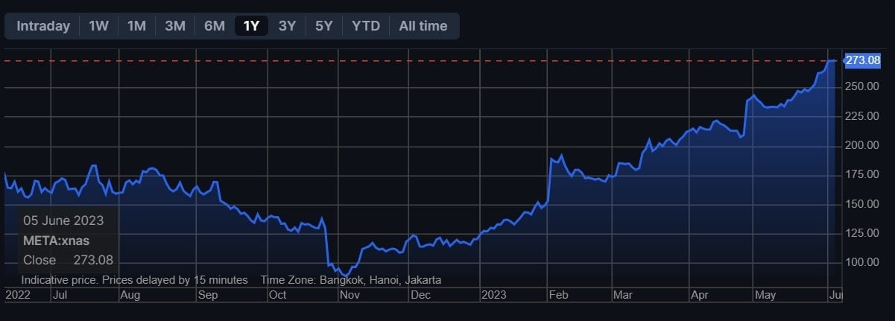This screenshot has height=321, width=895.
Task: Select the YTD range tab
Action: tap(366, 26)
